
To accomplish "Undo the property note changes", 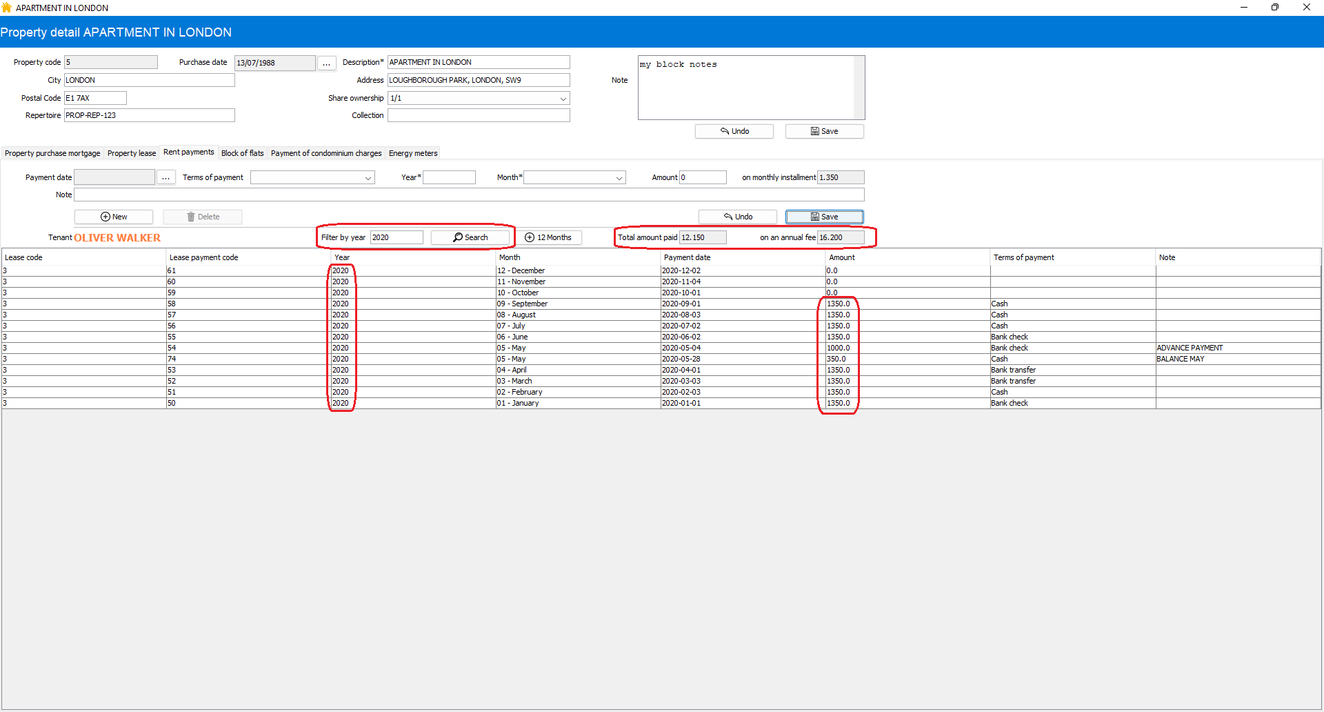I will [734, 131].
